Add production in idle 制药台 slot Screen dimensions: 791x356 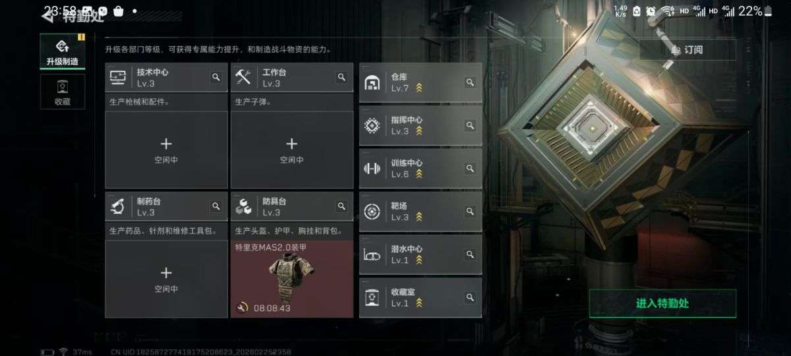coord(166,279)
